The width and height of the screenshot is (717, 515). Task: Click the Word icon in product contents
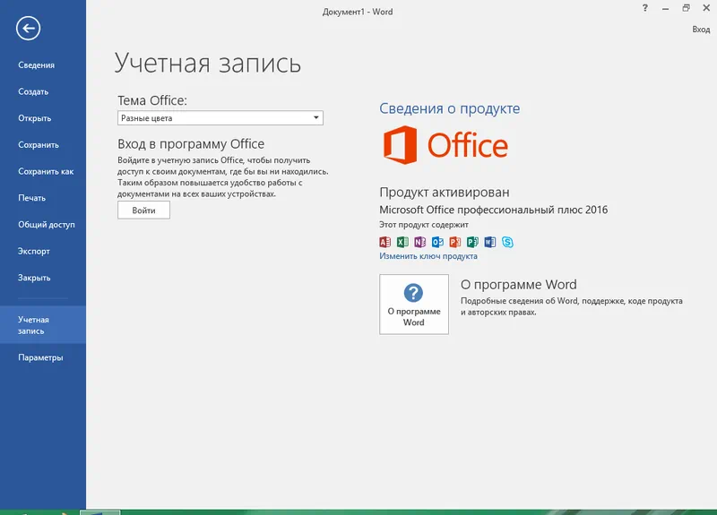point(489,242)
